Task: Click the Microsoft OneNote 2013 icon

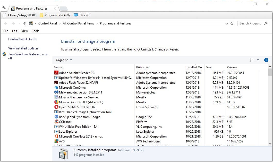Action: click(56, 136)
